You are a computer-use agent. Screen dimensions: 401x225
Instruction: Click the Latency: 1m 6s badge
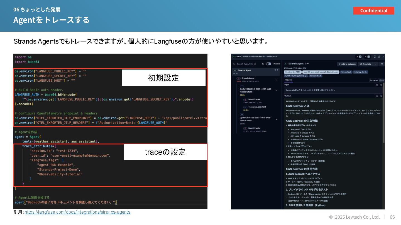pos(361,72)
